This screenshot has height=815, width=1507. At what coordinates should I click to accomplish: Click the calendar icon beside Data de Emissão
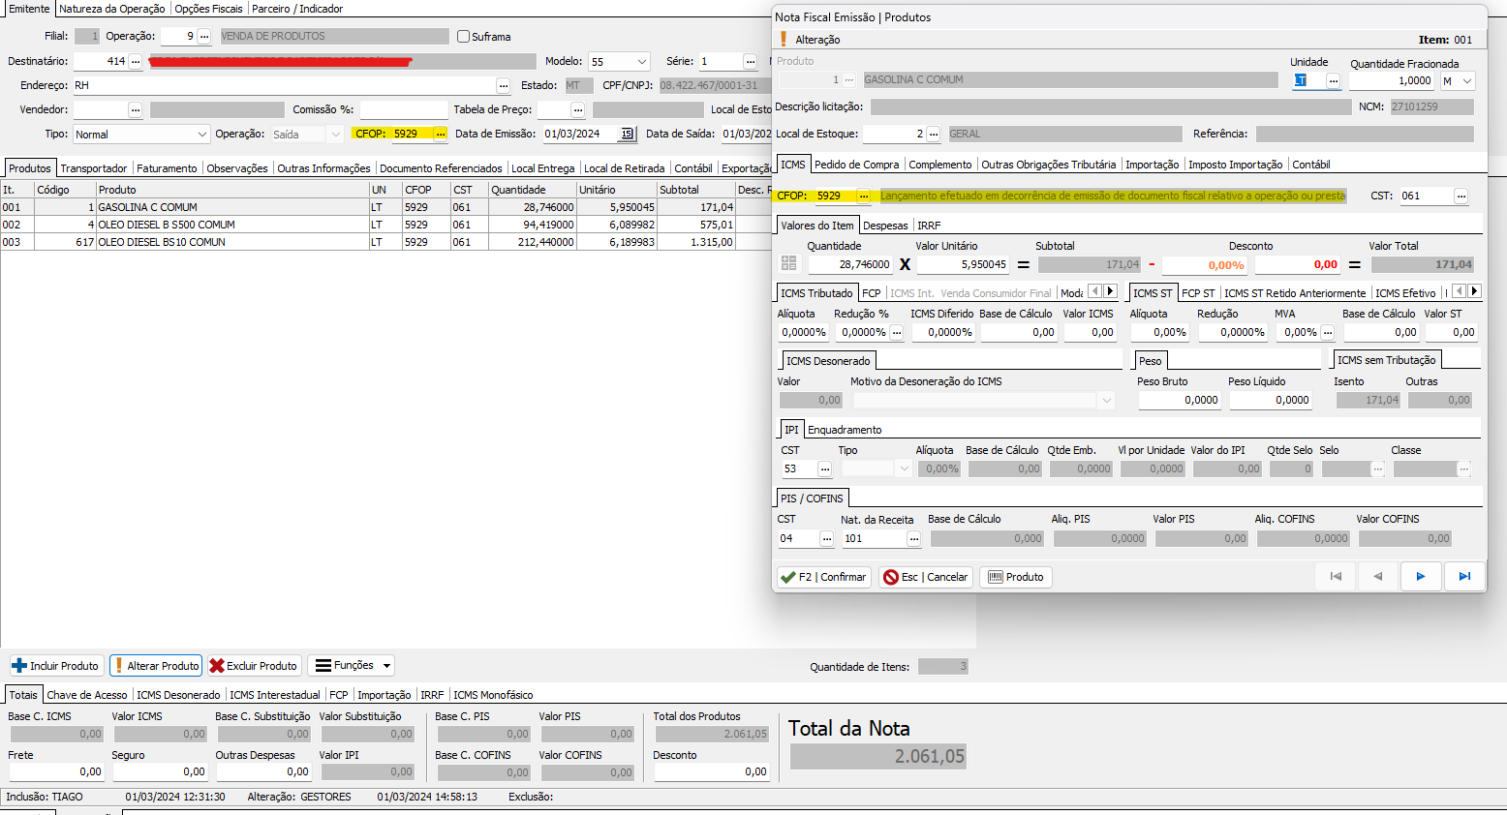(x=627, y=135)
